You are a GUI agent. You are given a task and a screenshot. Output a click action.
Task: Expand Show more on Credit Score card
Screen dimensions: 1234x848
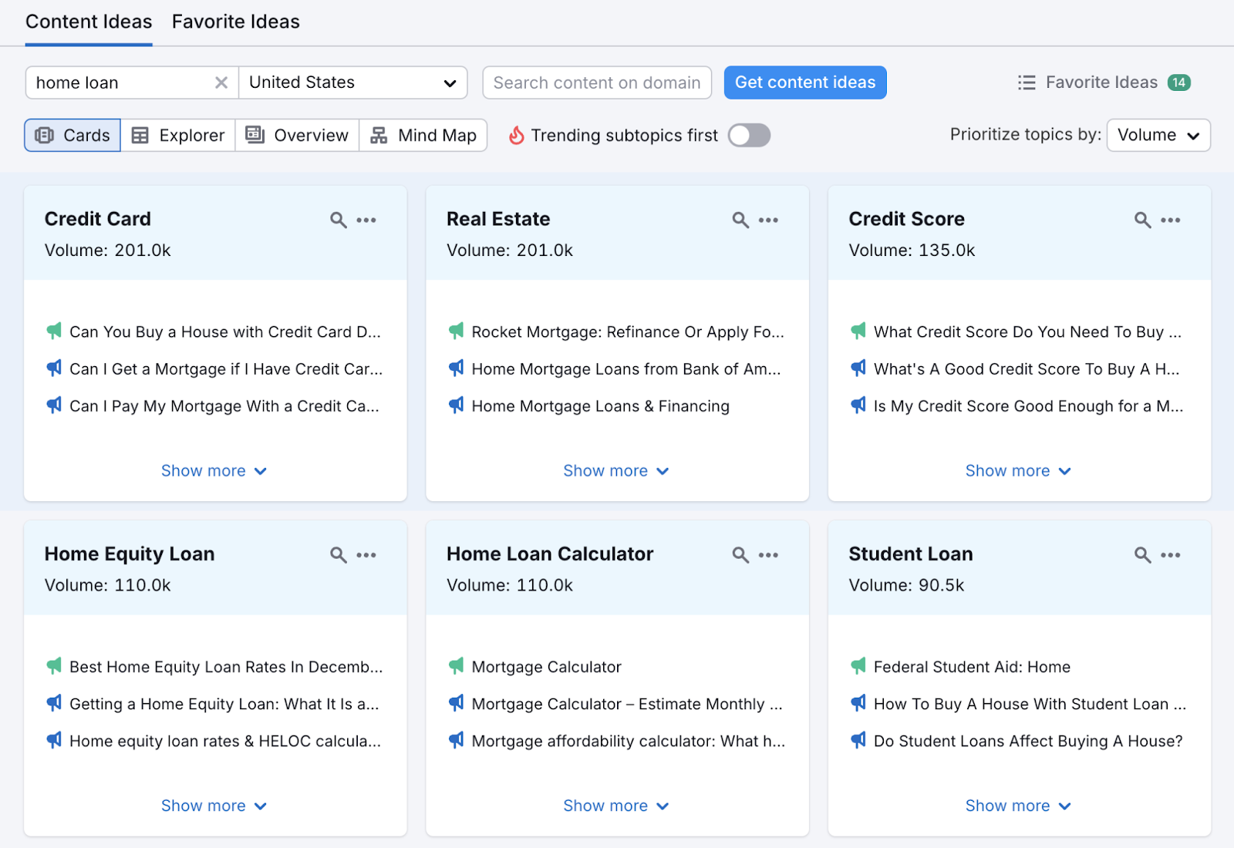pos(1018,471)
